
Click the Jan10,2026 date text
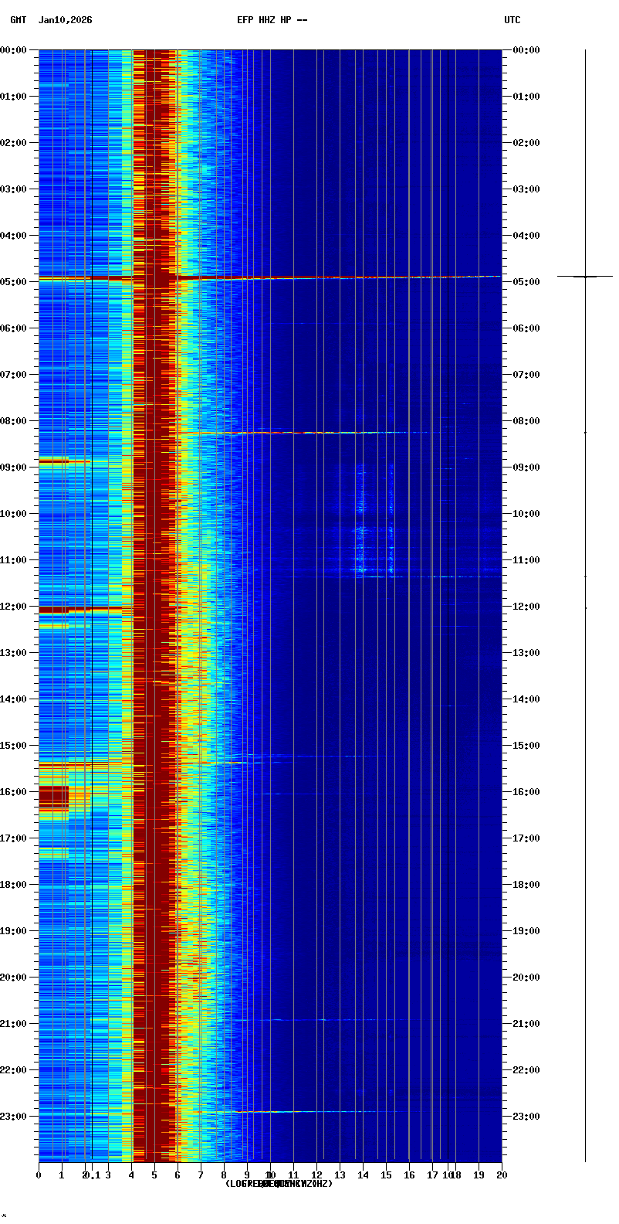[x=65, y=20]
